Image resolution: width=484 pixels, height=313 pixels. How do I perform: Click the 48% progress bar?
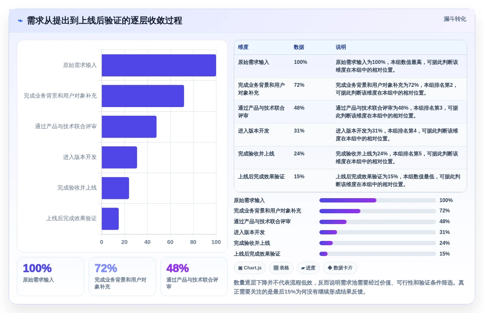377,222
